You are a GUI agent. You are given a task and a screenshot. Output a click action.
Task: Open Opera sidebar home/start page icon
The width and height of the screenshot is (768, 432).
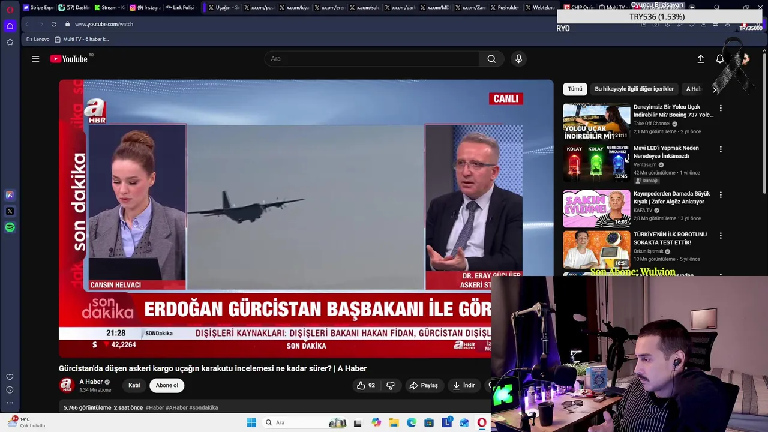click(x=10, y=26)
